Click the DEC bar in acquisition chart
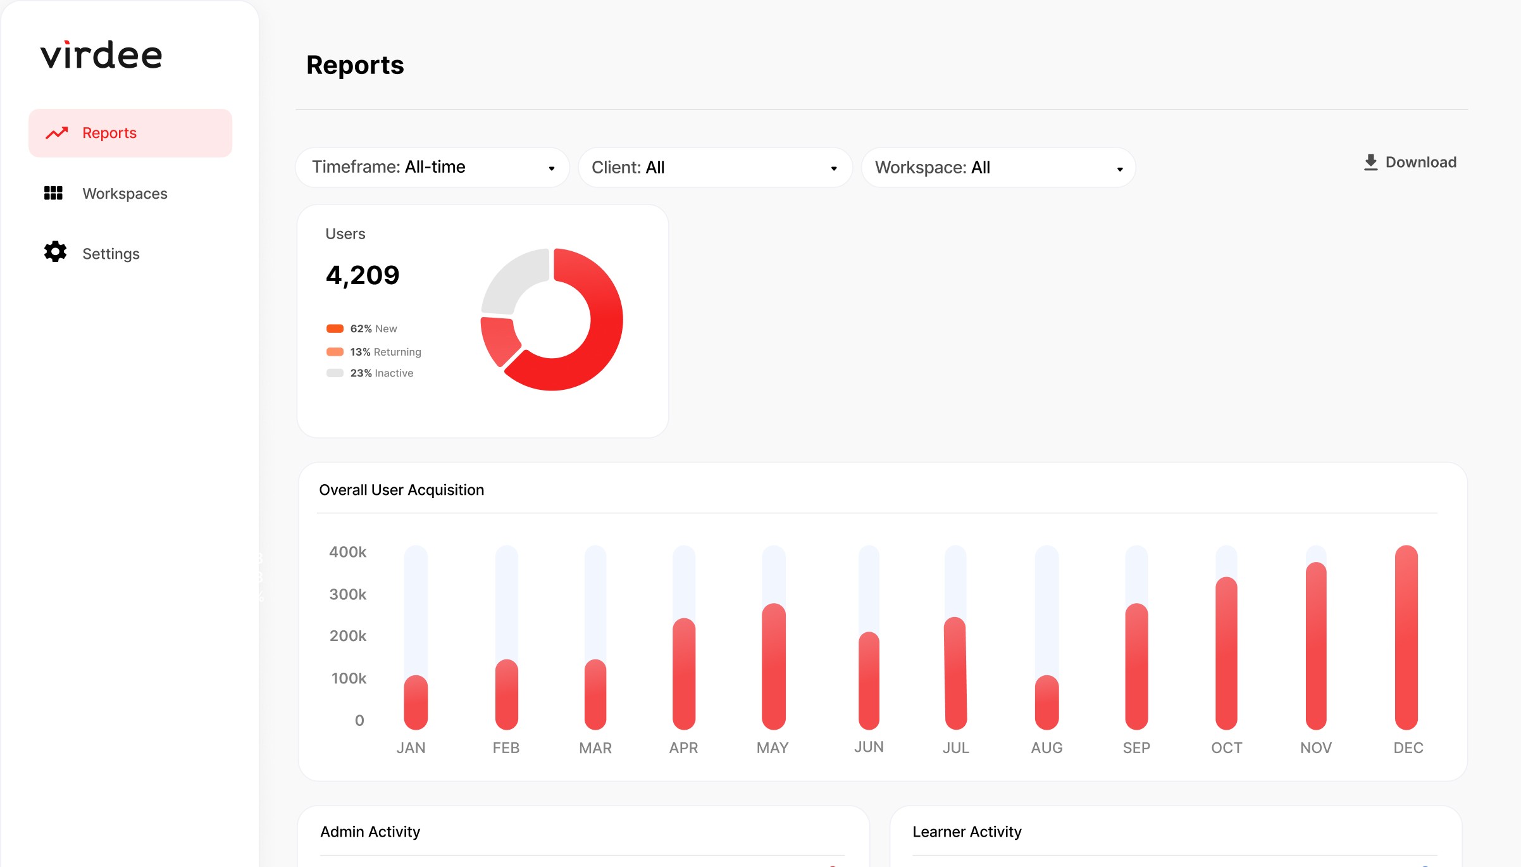Screen dimensions: 1521x867 point(1406,637)
